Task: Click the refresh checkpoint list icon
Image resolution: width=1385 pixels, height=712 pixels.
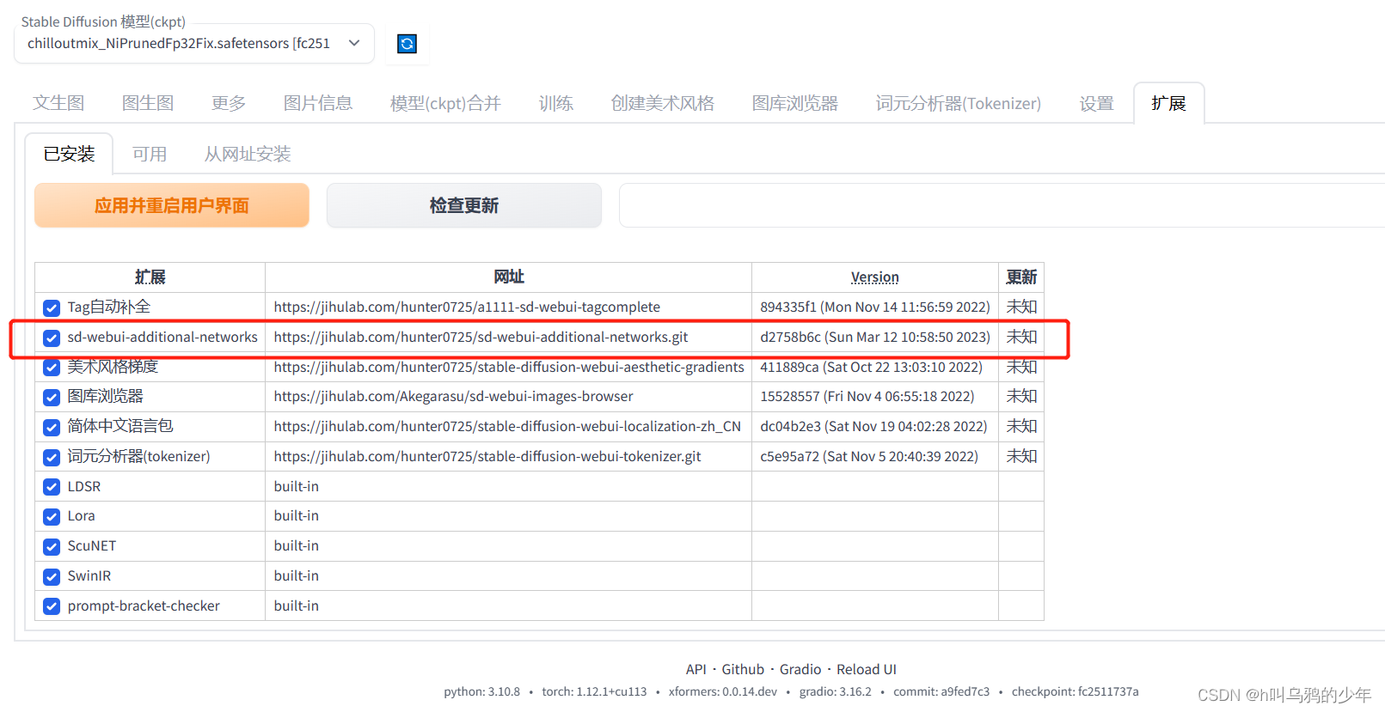Action: point(407,44)
